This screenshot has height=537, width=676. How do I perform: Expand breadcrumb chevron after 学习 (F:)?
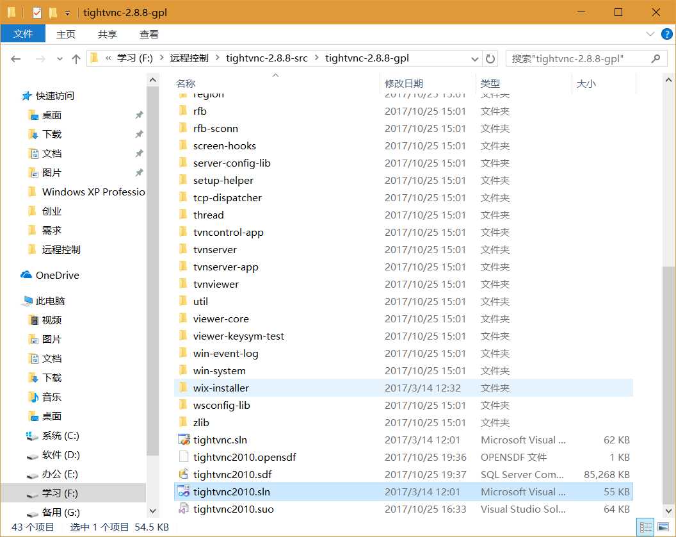tap(162, 58)
